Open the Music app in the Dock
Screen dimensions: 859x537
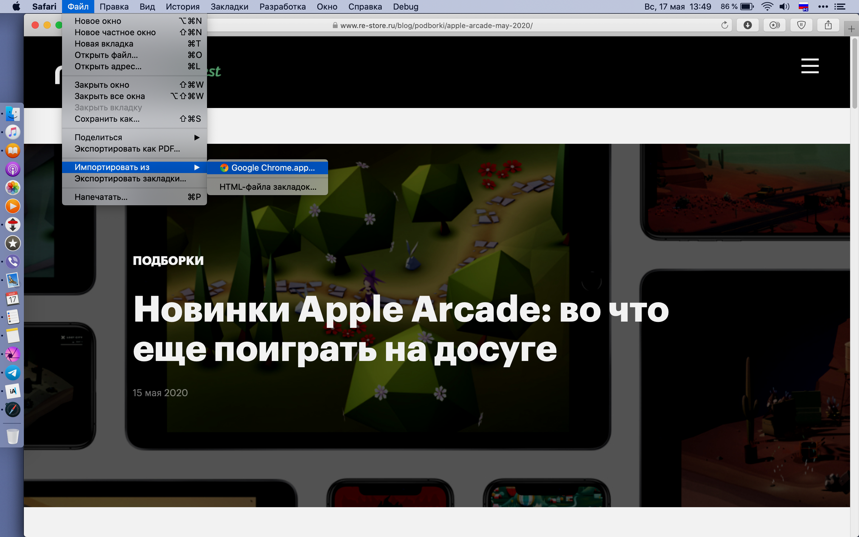tap(13, 132)
